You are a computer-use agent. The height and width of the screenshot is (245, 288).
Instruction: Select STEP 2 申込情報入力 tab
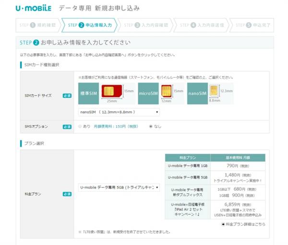(90, 25)
